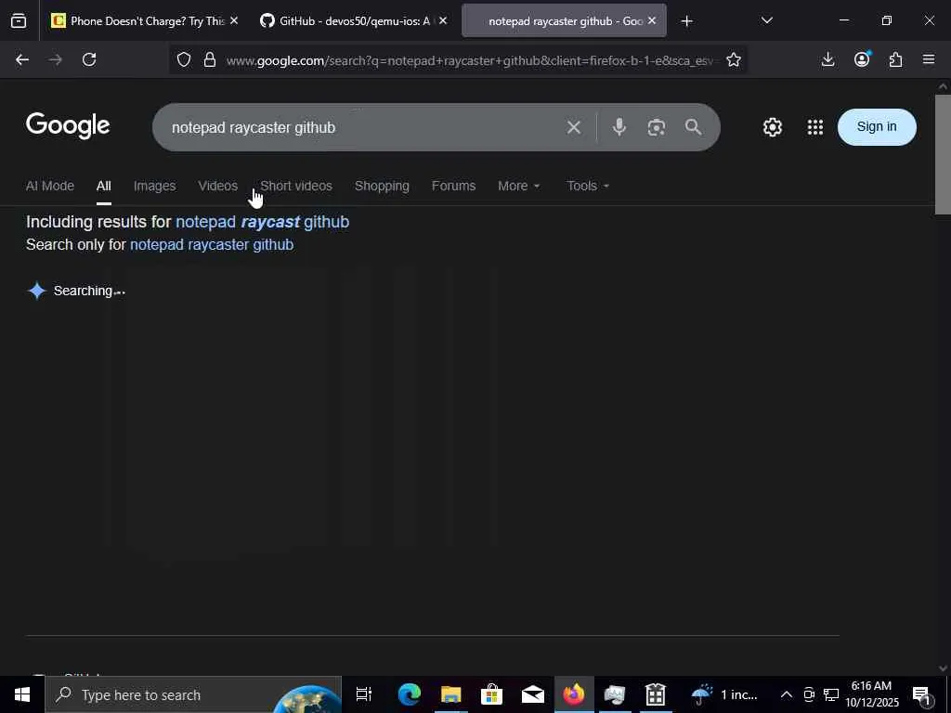Switch to Phone Doesn't Charge tab
Image resolution: width=951 pixels, height=713 pixels.
click(x=137, y=21)
